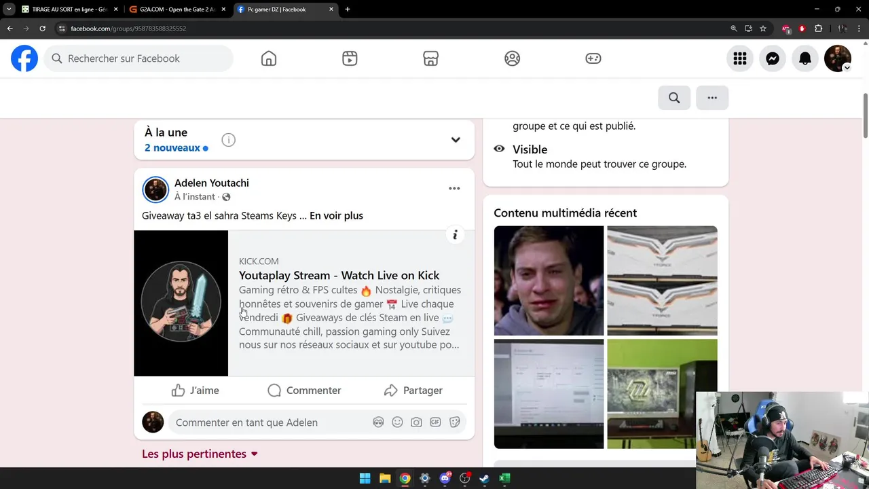Viewport: 869px width, 489px height.
Task: Insert an avatar sticker in comment
Action: [x=378, y=422]
